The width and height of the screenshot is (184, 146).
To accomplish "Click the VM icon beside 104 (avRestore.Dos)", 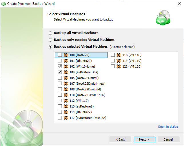I will click(66, 72).
